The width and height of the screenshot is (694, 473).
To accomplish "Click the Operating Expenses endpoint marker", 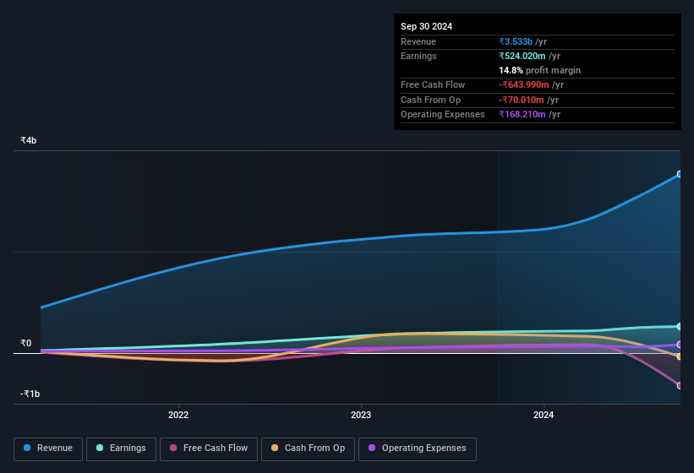I will click(680, 345).
